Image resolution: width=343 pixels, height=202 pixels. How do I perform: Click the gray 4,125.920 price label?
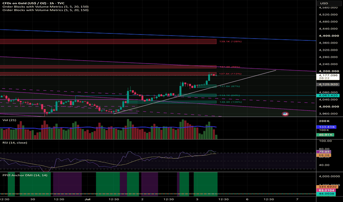pos(328,84)
